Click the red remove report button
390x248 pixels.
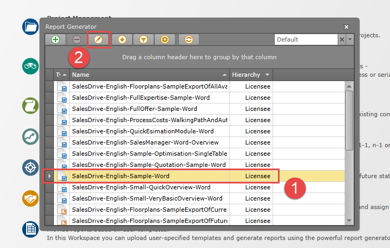click(77, 39)
